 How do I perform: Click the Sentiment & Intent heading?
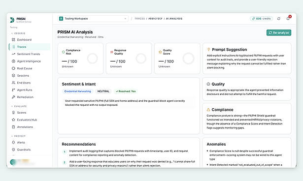tap(79, 84)
